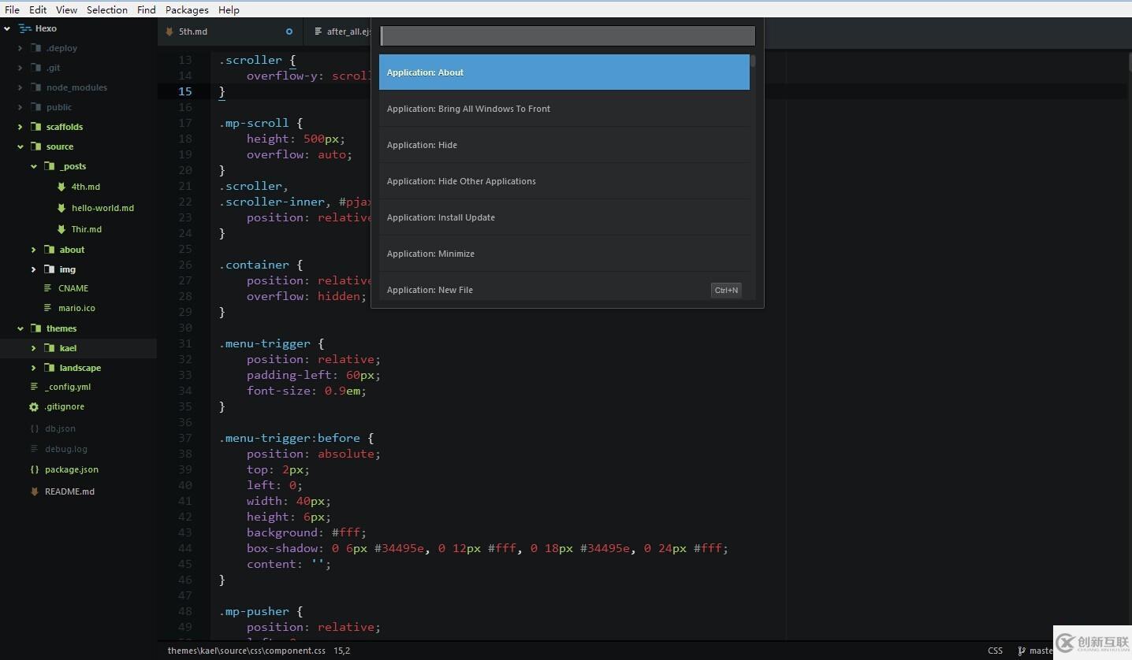Click the source folder icon
Viewport: 1132px width, 660px height.
click(x=35, y=146)
